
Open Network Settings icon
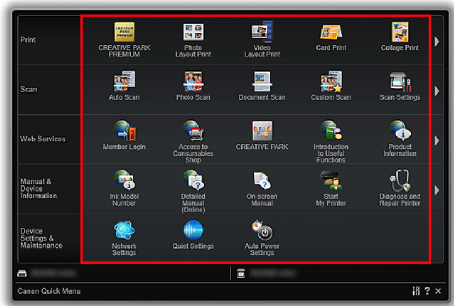[124, 231]
